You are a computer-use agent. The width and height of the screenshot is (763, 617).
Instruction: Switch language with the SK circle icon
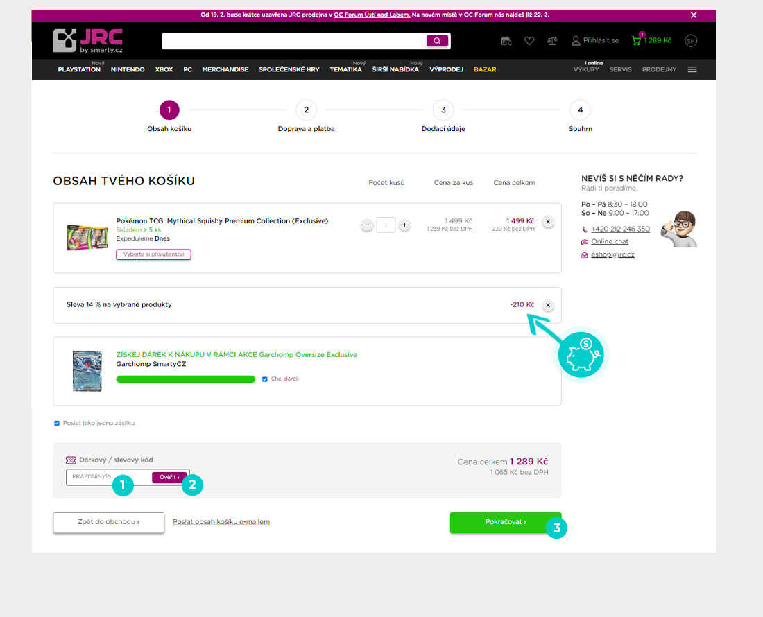point(690,41)
